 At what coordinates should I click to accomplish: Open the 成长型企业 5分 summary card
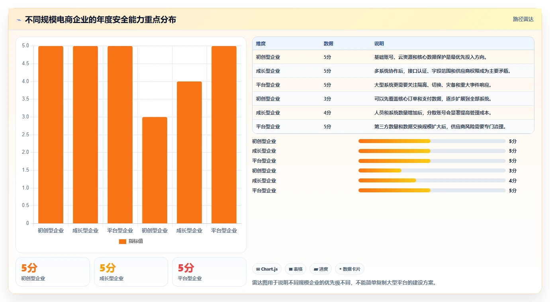click(131, 272)
